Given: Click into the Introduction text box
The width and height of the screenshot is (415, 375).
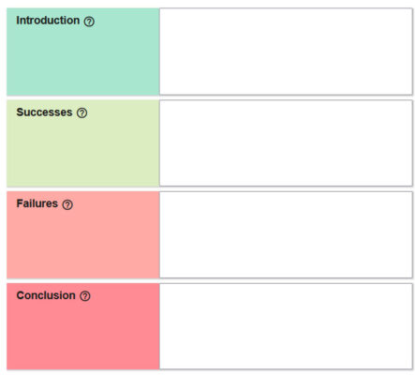Looking at the screenshot, I should pos(286,52).
